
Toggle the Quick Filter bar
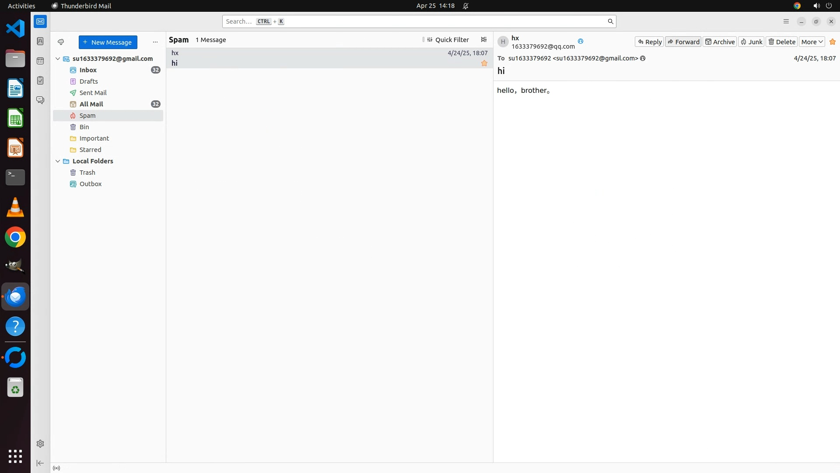pyautogui.click(x=448, y=40)
